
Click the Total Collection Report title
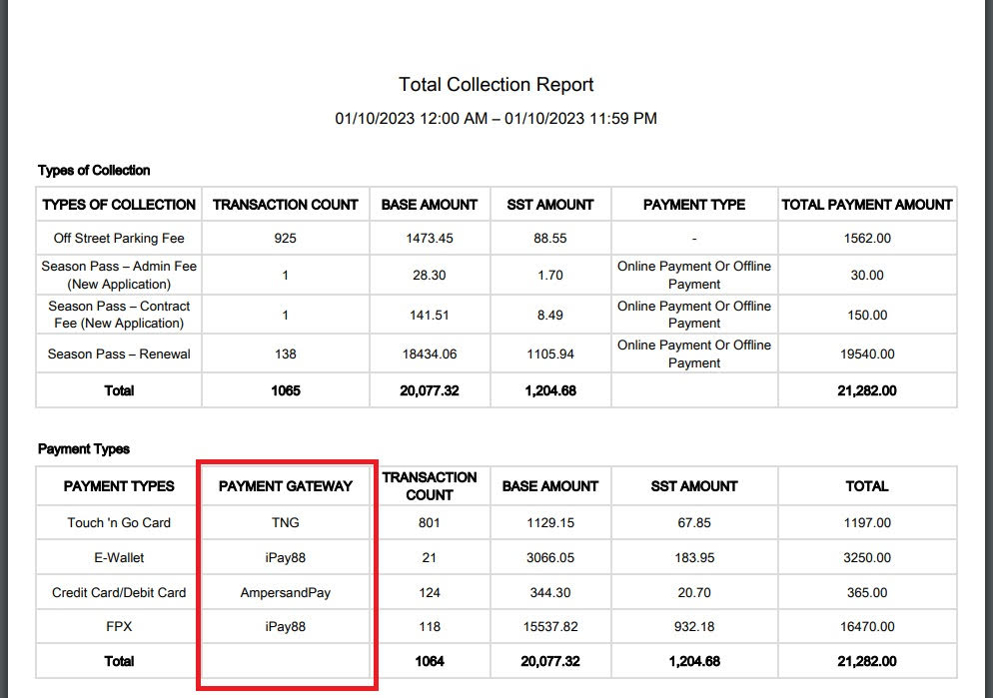pos(496,84)
